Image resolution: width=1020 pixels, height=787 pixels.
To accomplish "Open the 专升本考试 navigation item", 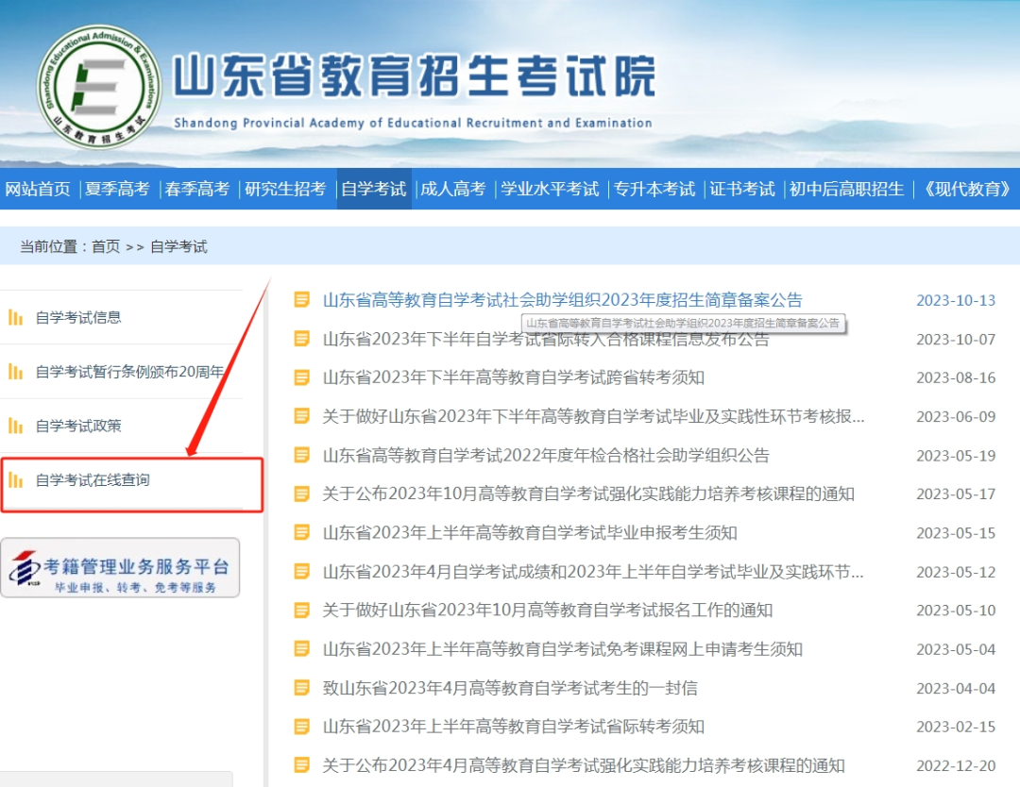I will click(654, 189).
